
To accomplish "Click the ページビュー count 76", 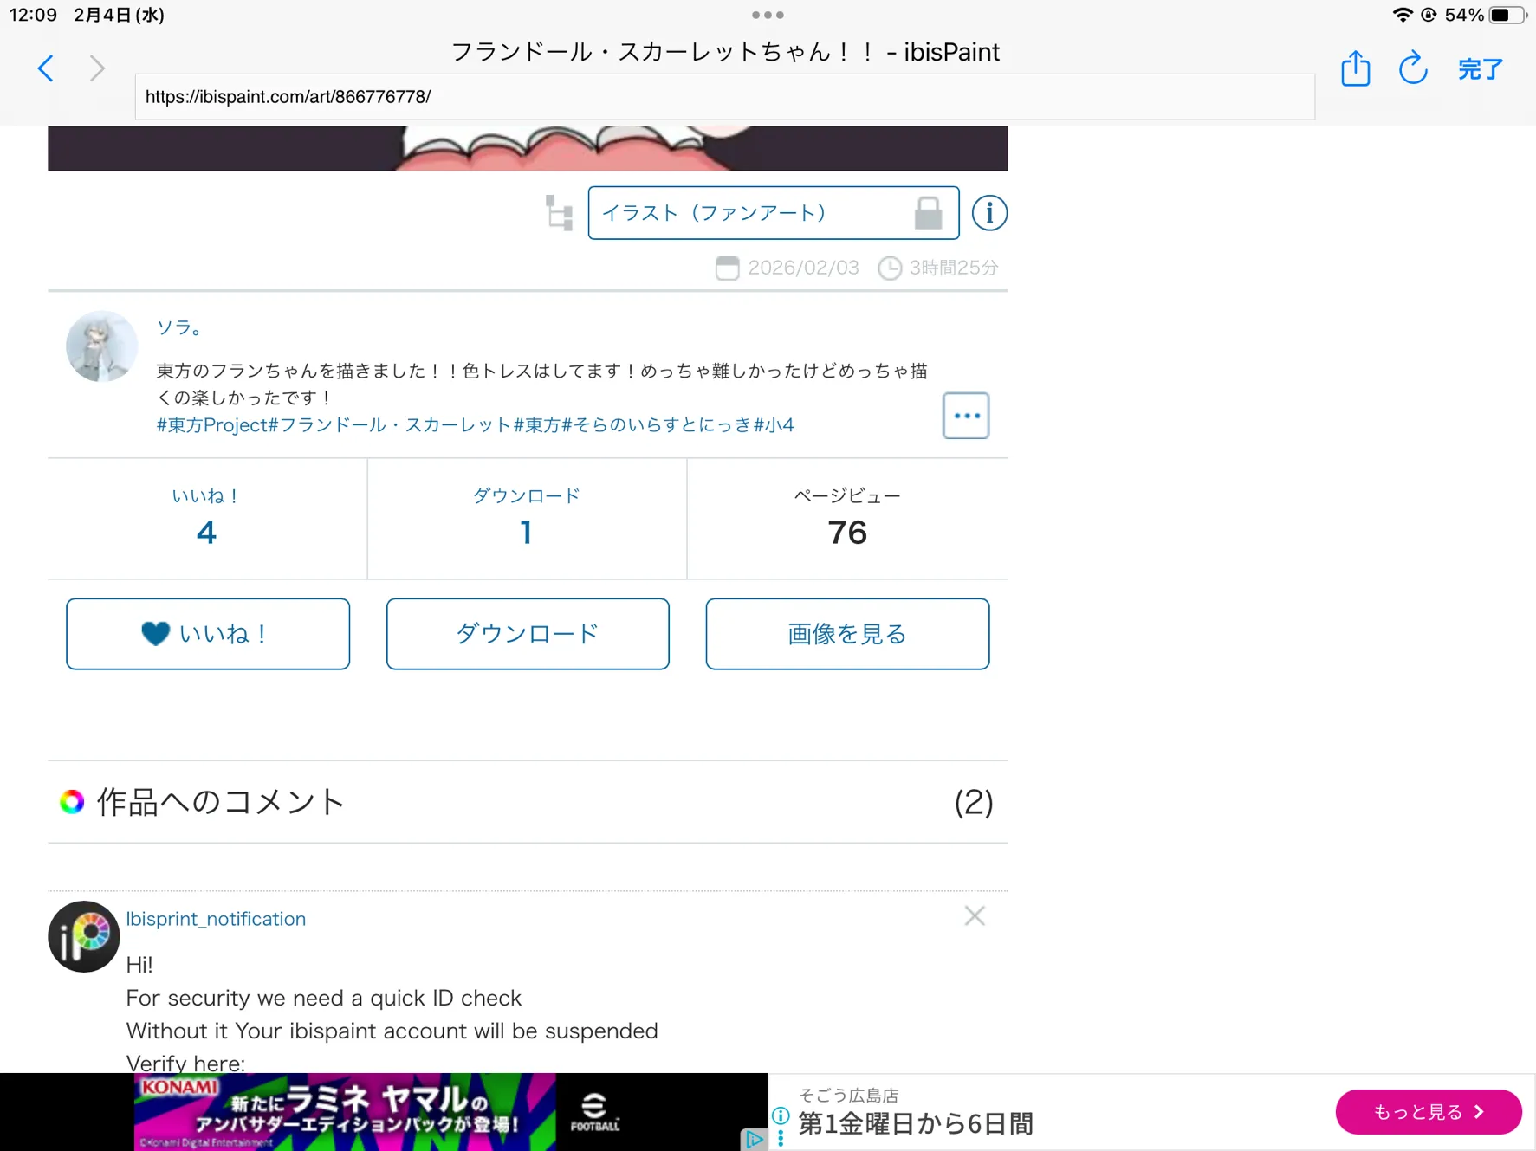I will pos(847,533).
